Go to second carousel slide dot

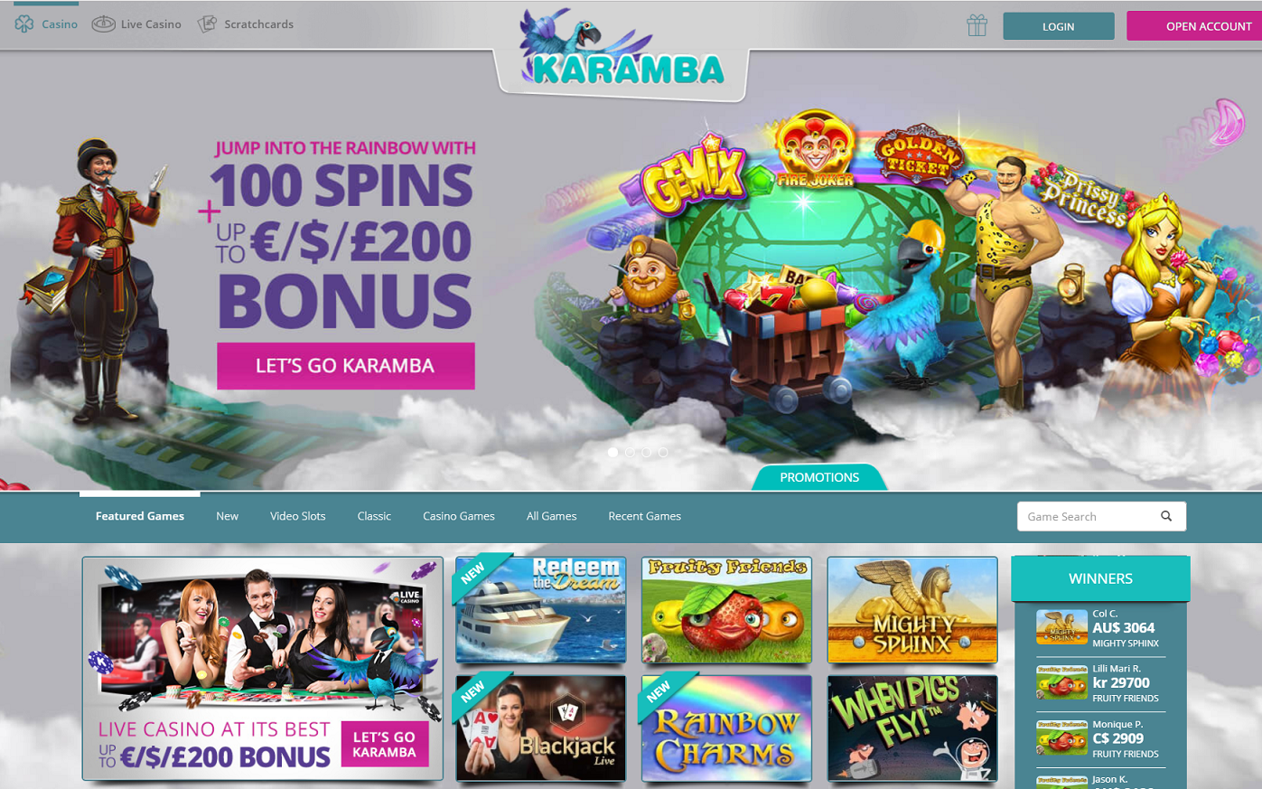pos(630,452)
